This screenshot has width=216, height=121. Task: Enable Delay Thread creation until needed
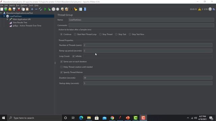(61, 67)
